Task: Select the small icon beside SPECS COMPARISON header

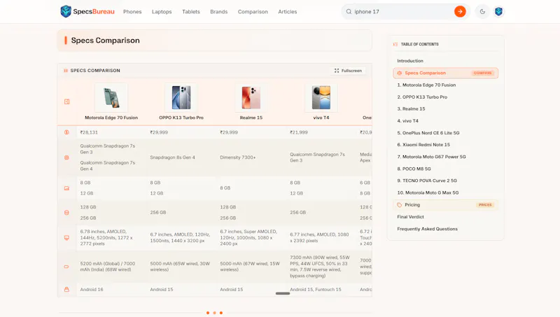Action: tap(66, 71)
